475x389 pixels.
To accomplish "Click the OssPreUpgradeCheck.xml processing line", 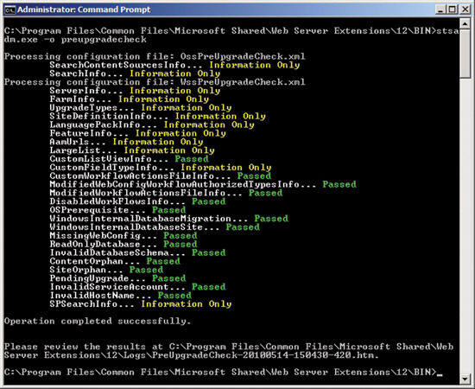I will (x=155, y=56).
